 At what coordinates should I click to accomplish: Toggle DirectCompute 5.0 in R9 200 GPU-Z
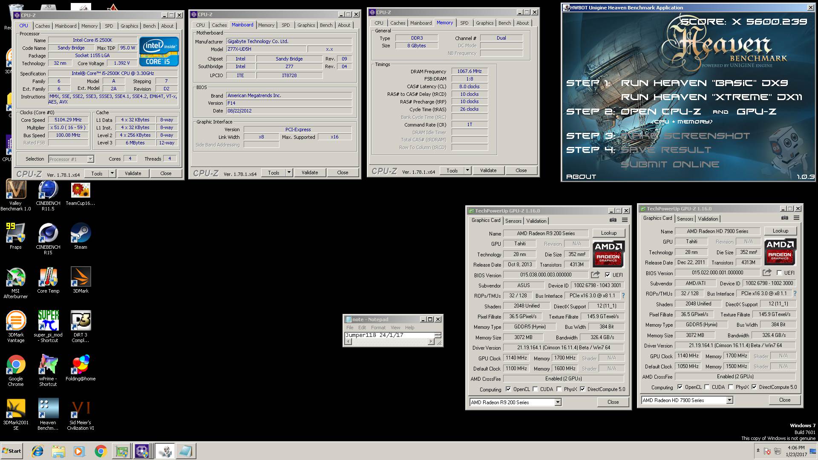(582, 389)
